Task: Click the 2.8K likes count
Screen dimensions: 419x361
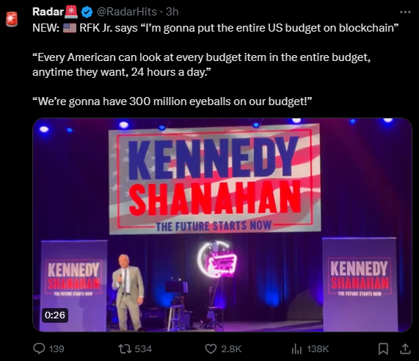Action: point(231,349)
